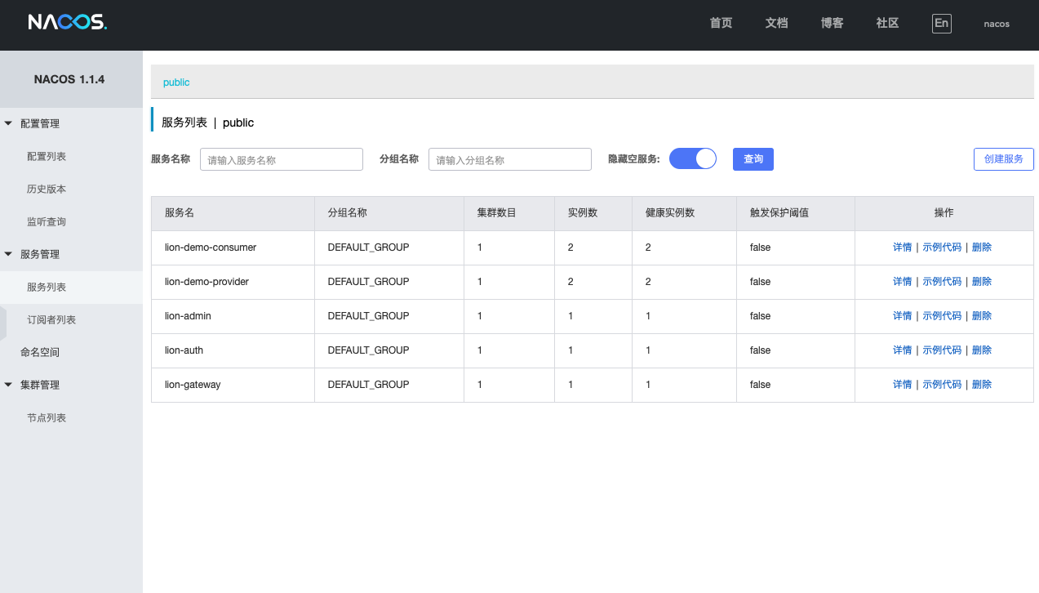Click the NACOS logo
This screenshot has height=593, width=1039.
click(x=68, y=23)
